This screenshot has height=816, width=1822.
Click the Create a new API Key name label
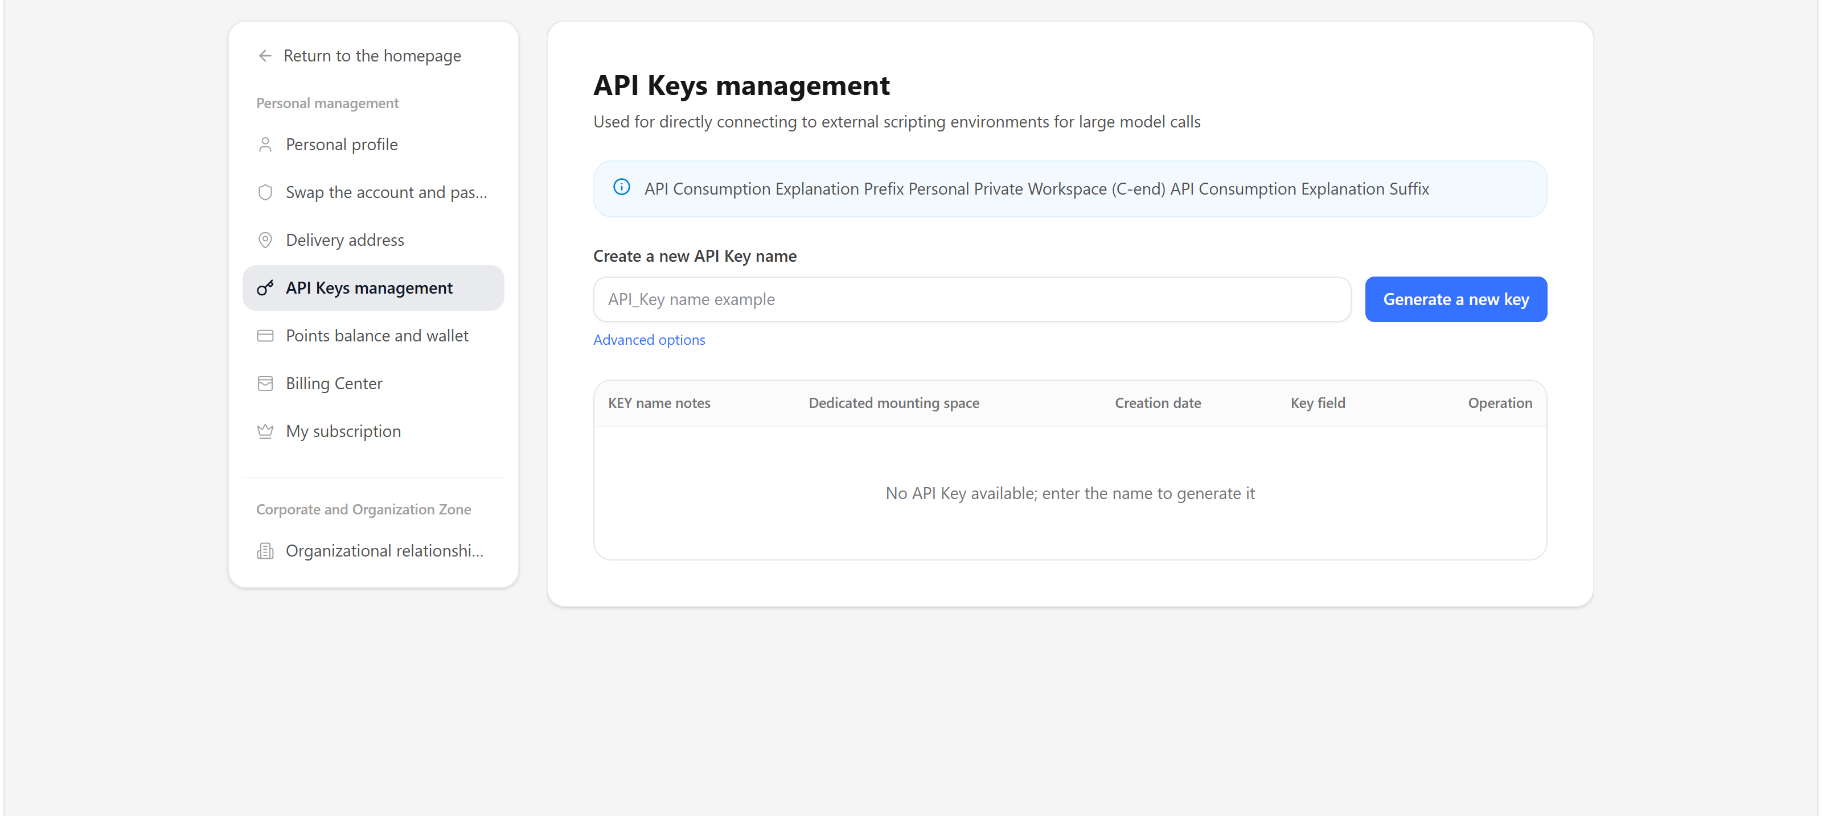click(695, 256)
